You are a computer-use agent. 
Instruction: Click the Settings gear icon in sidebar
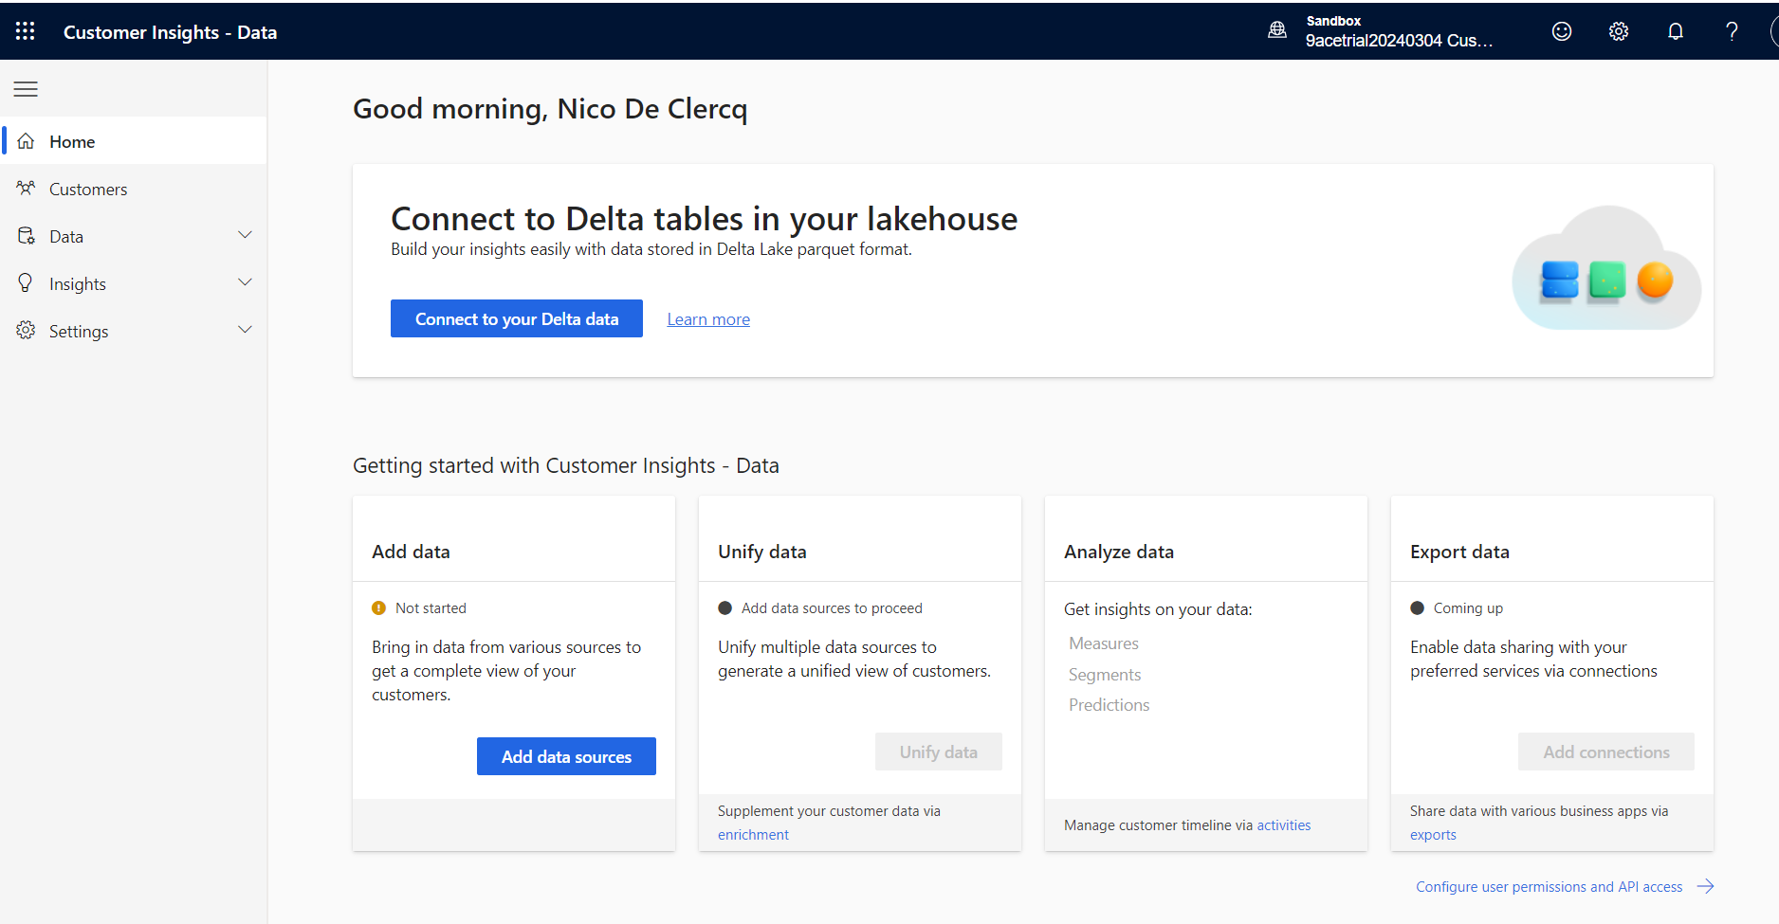pos(26,331)
